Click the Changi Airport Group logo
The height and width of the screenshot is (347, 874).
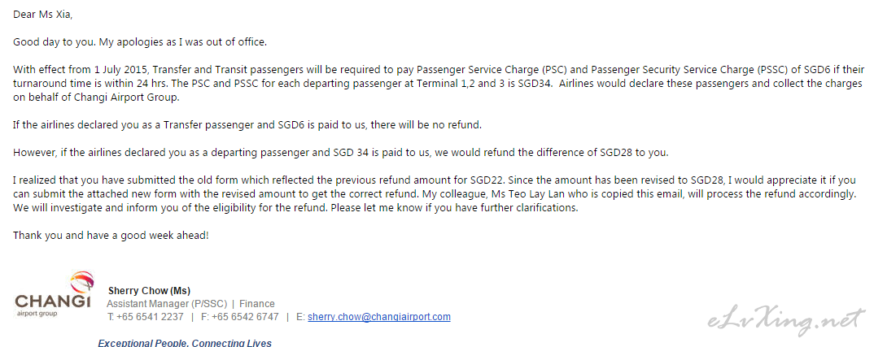point(53,294)
